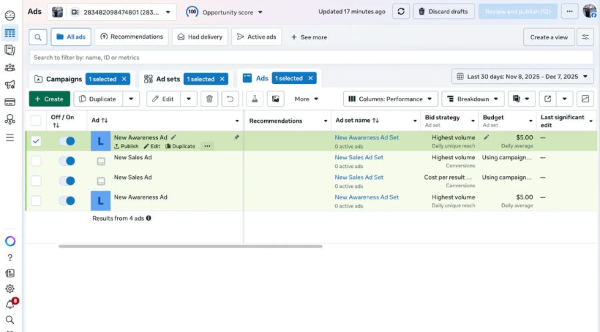The height and width of the screenshot is (332, 600).
Task: Click the trash delete icon in toolbar
Action: point(209,99)
